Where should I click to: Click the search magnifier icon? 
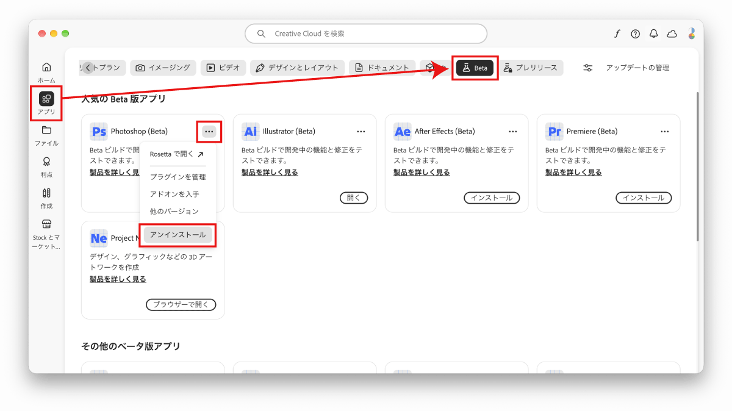[x=261, y=34]
